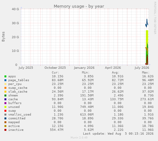The width and height of the screenshot is (158, 141).
Task: Click the committed line peak on graph
Action: pyautogui.click(x=147, y=19)
